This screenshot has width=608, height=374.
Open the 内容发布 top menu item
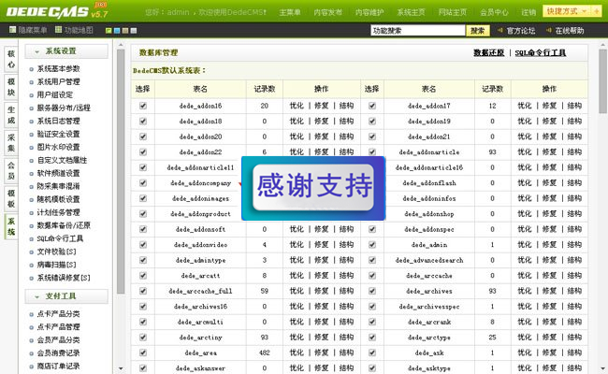point(328,12)
